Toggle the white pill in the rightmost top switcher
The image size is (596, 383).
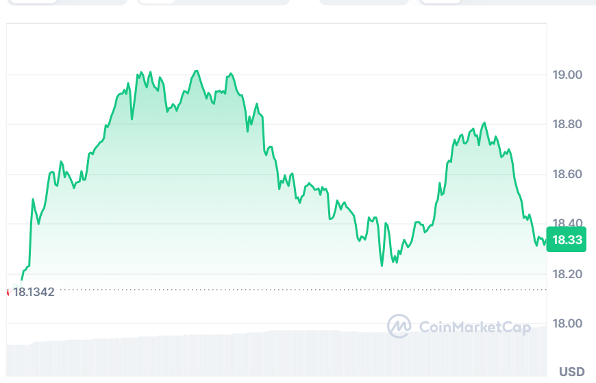[x=440, y=1]
